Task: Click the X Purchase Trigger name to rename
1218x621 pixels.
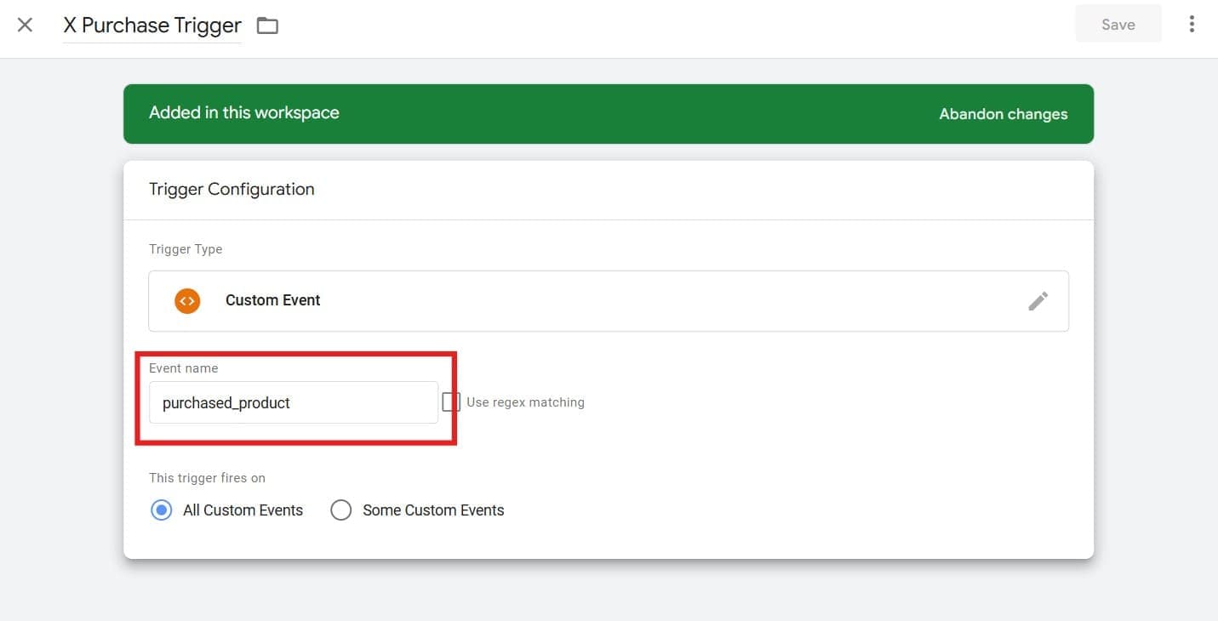Action: pos(152,25)
